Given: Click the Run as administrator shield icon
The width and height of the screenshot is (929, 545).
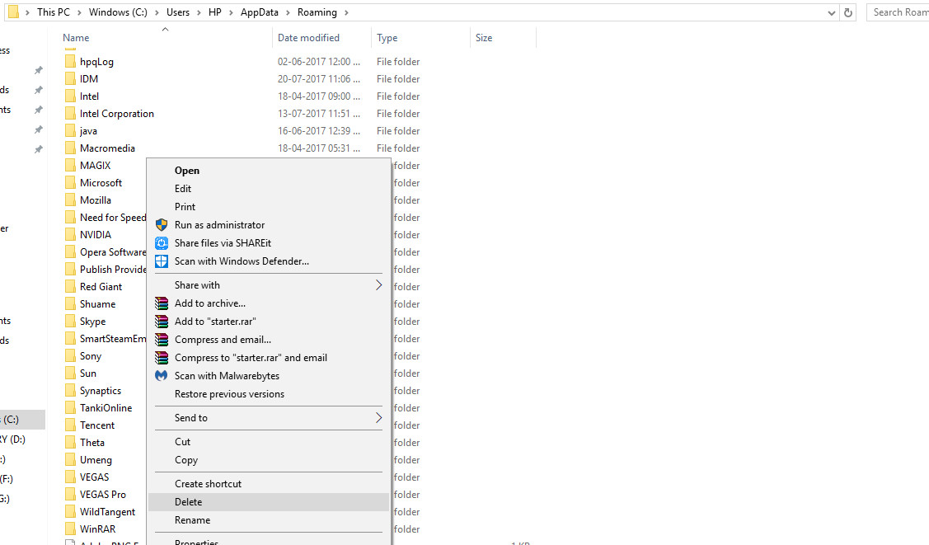Looking at the screenshot, I should (x=162, y=225).
